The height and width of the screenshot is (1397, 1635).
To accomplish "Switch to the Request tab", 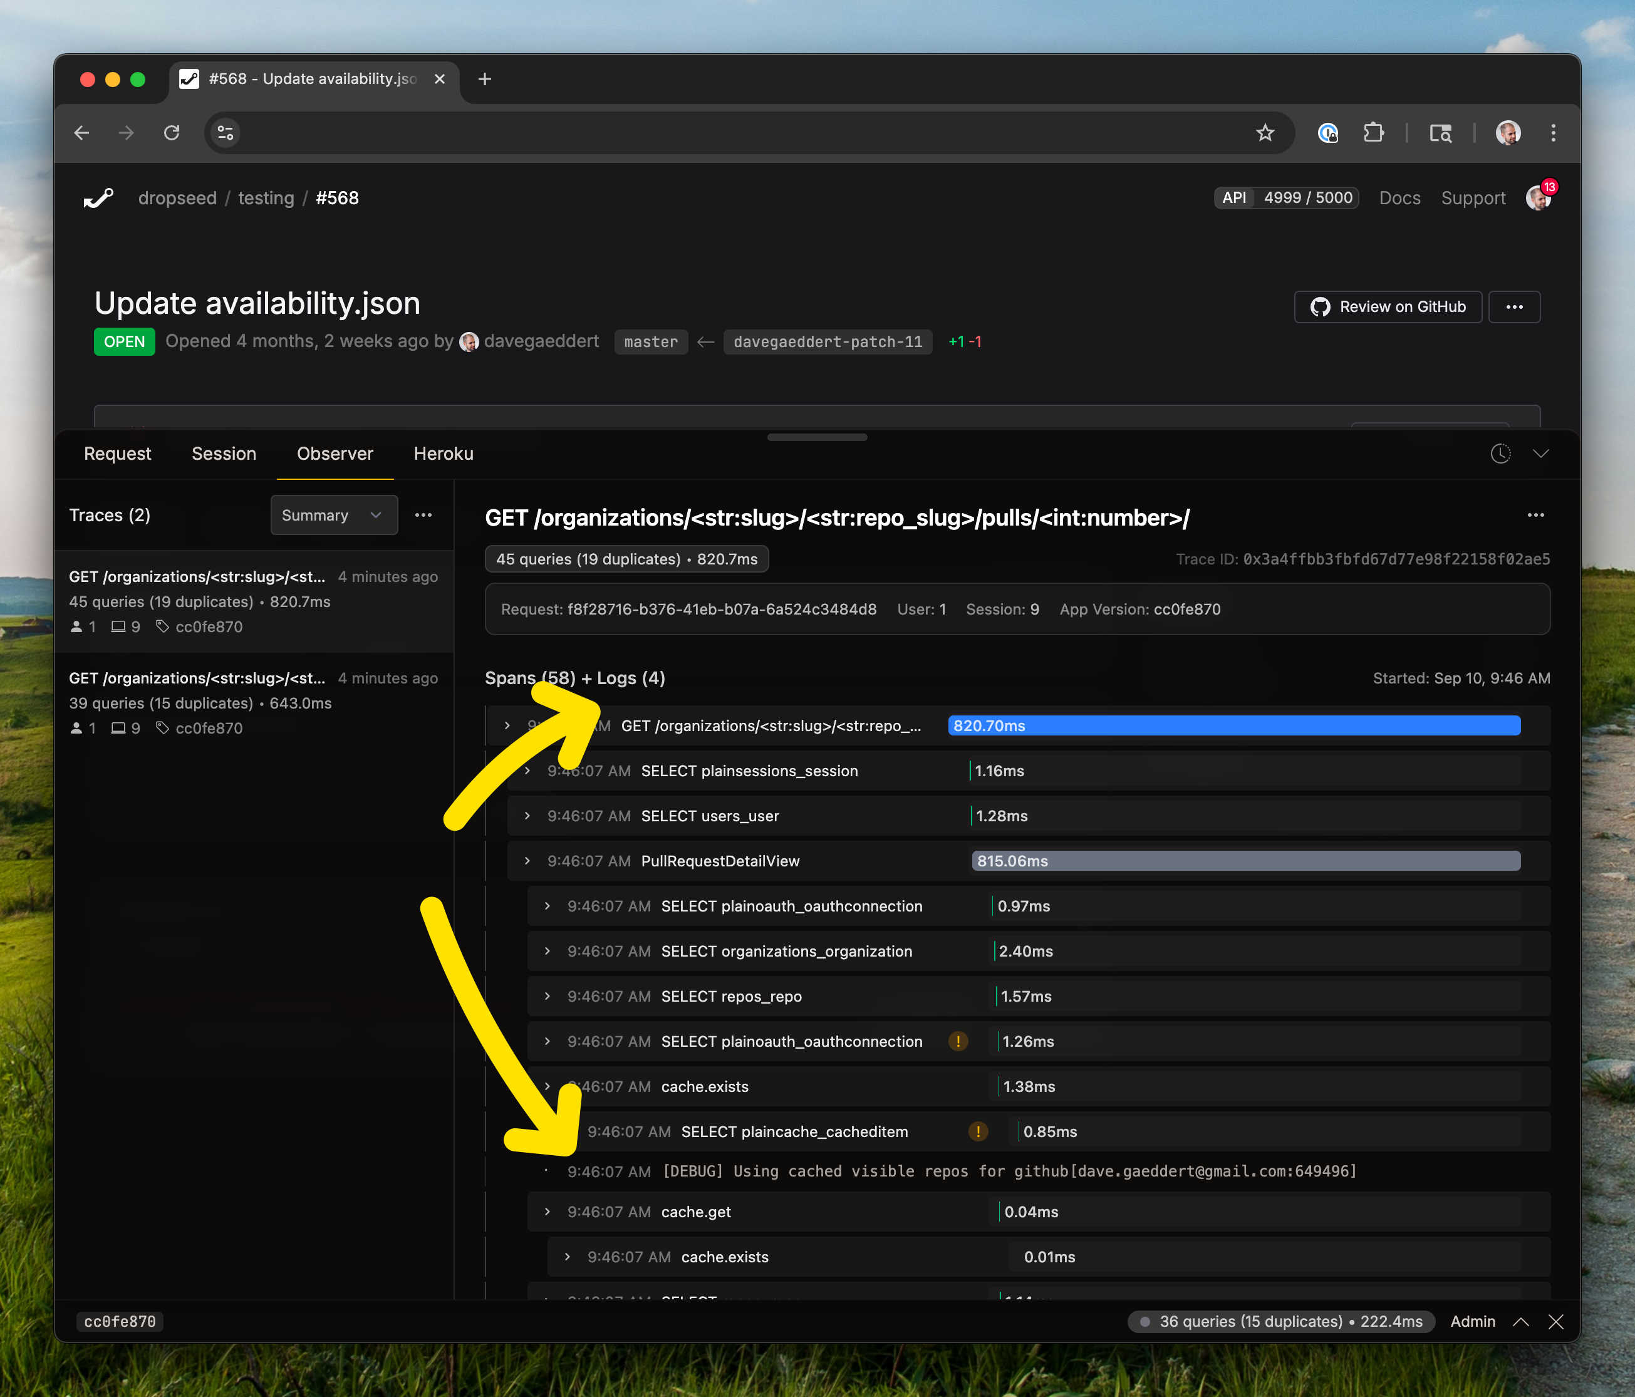I will 118,454.
